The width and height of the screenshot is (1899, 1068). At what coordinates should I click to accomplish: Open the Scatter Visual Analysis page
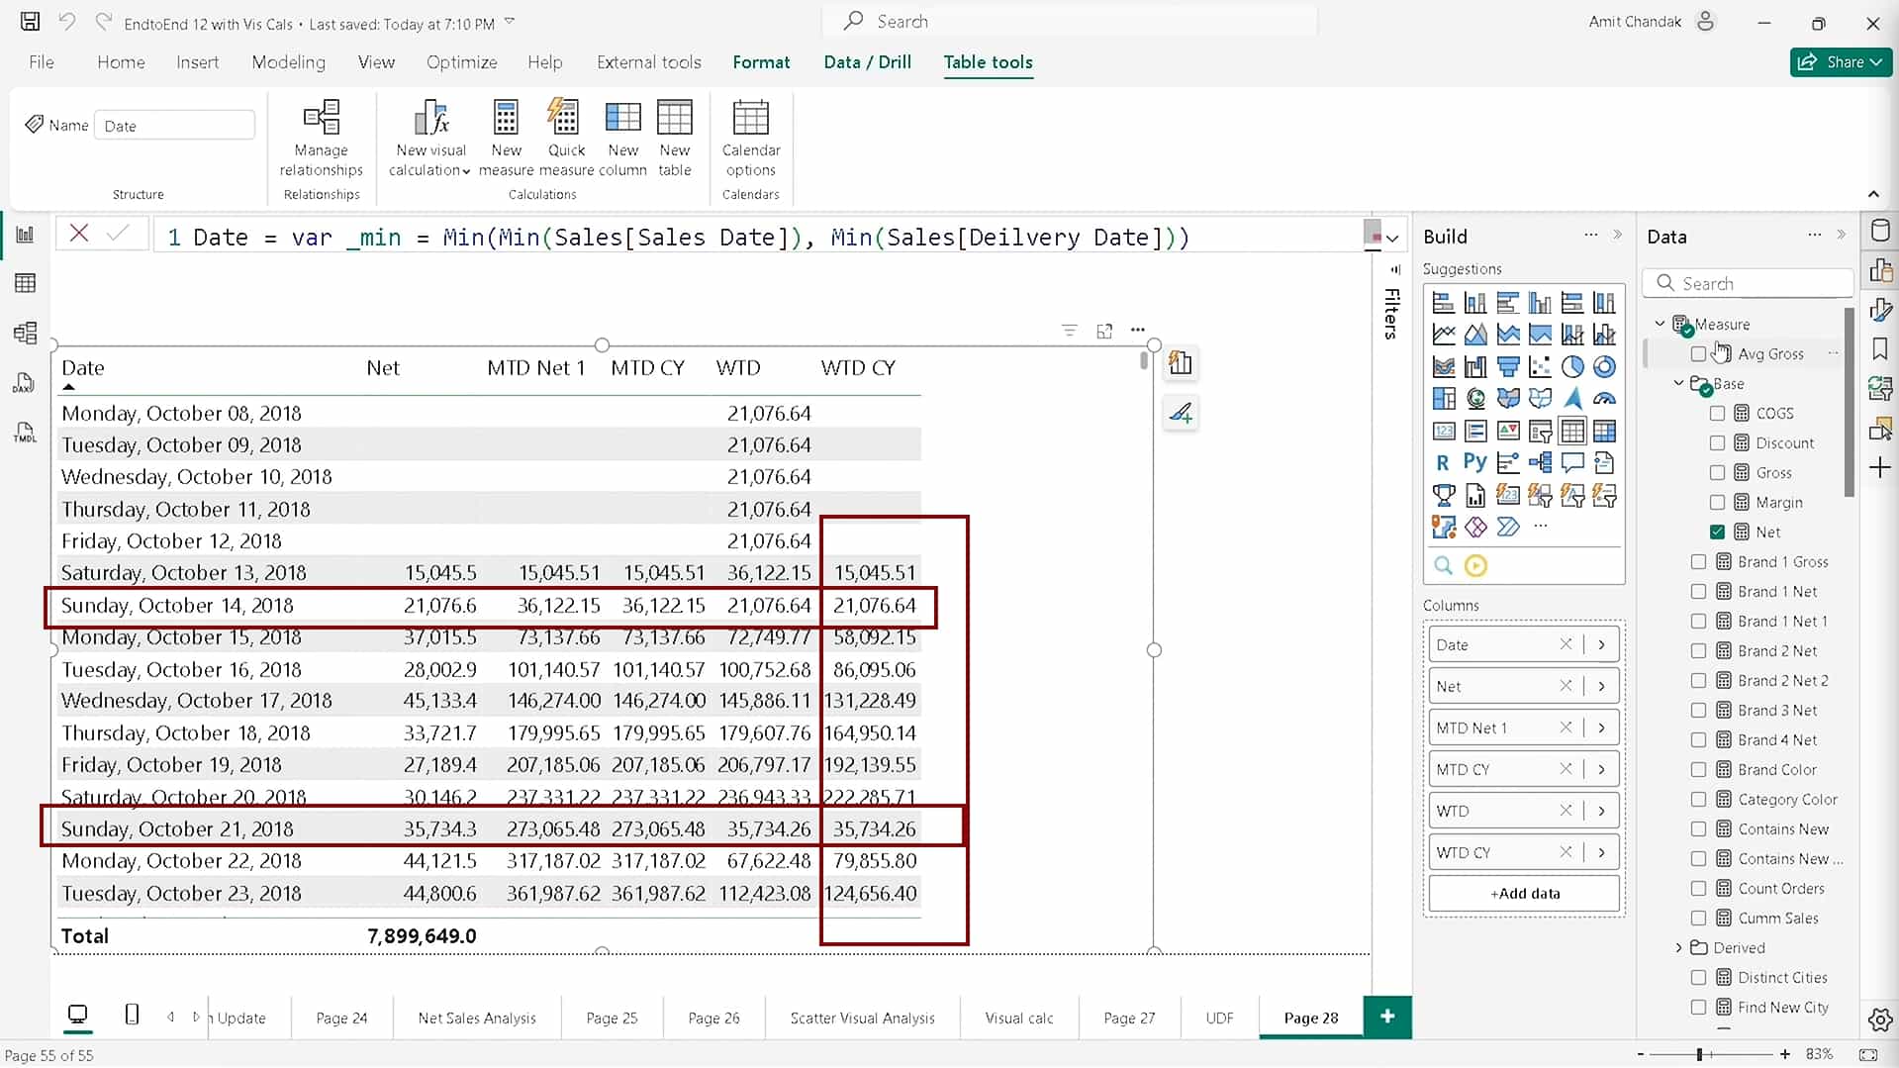[862, 1018]
